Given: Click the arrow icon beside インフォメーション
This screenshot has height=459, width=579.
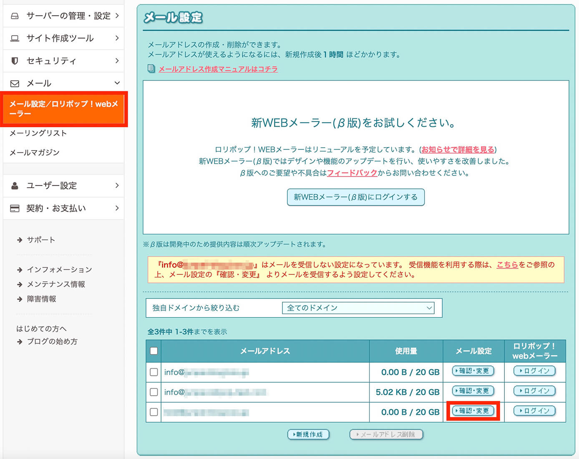Looking at the screenshot, I should [x=20, y=270].
